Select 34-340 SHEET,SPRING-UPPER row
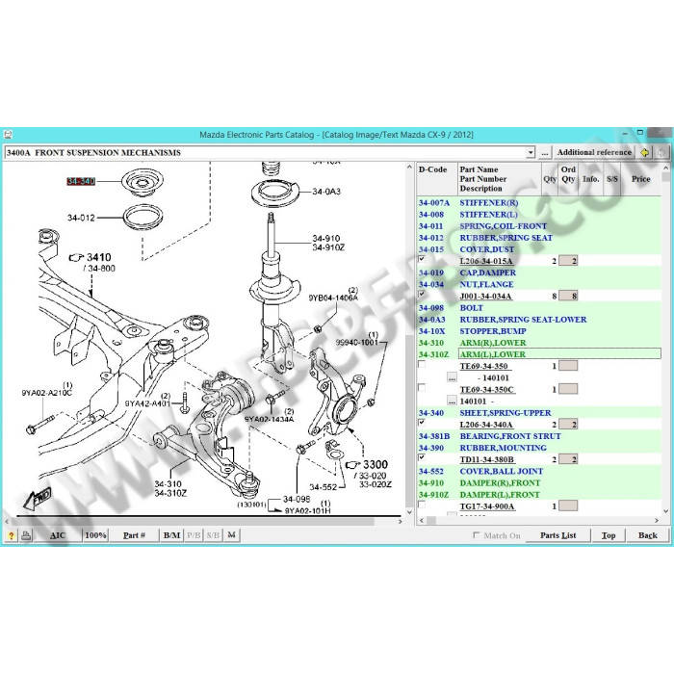 pos(539,413)
